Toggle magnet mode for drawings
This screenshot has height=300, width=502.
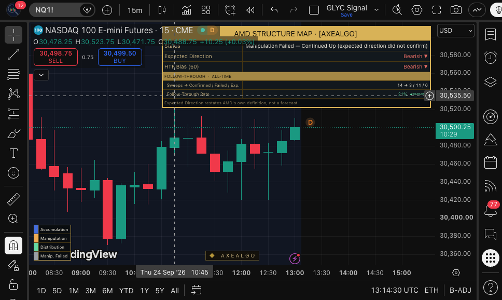click(x=13, y=246)
